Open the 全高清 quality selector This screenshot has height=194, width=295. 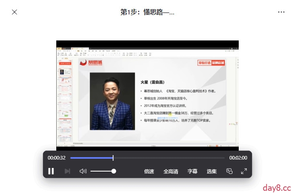tap(171, 171)
